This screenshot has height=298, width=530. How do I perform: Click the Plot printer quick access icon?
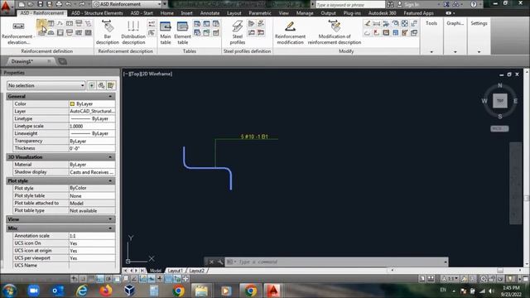pyautogui.click(x=59, y=4)
